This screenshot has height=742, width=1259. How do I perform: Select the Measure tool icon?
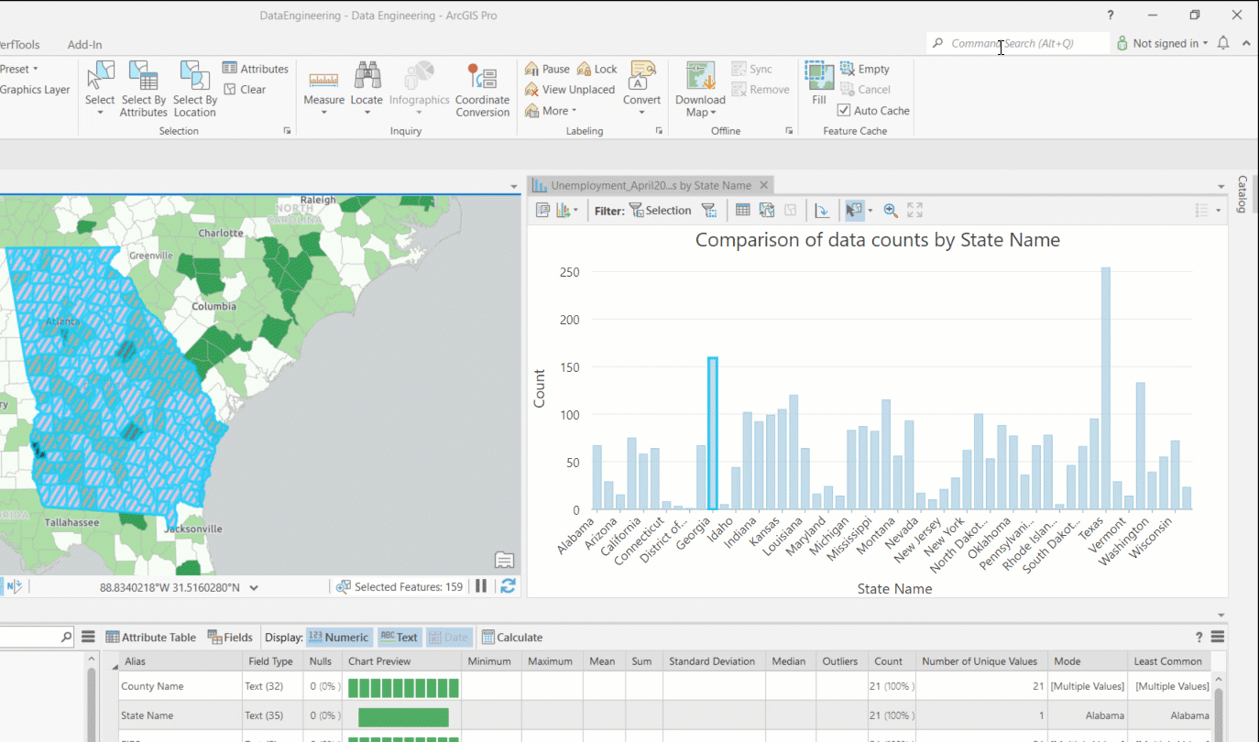[x=323, y=79]
